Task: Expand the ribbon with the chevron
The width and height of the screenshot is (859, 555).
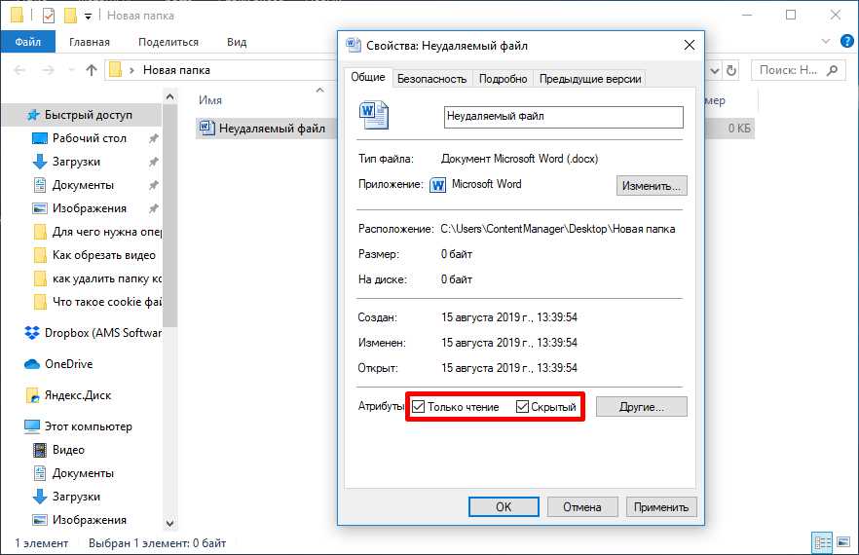Action: pyautogui.click(x=826, y=41)
